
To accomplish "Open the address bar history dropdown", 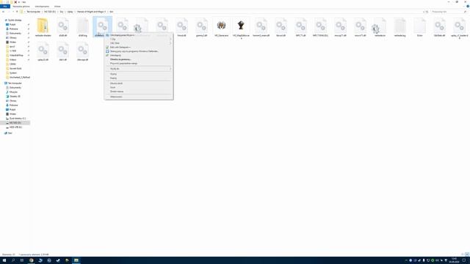I will coord(424,12).
